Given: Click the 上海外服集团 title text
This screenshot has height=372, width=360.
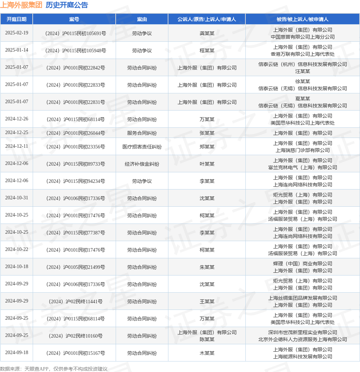Looking at the screenshot, I should click(x=21, y=5).
